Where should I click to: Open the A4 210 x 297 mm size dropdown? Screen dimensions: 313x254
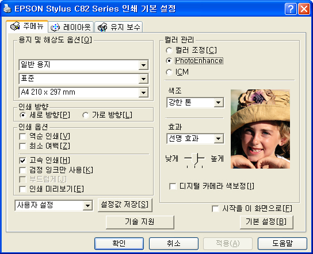pyautogui.click(x=83, y=92)
